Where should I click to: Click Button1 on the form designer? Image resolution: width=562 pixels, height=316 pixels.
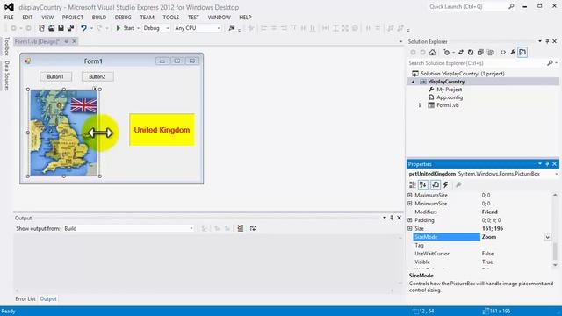pyautogui.click(x=55, y=76)
